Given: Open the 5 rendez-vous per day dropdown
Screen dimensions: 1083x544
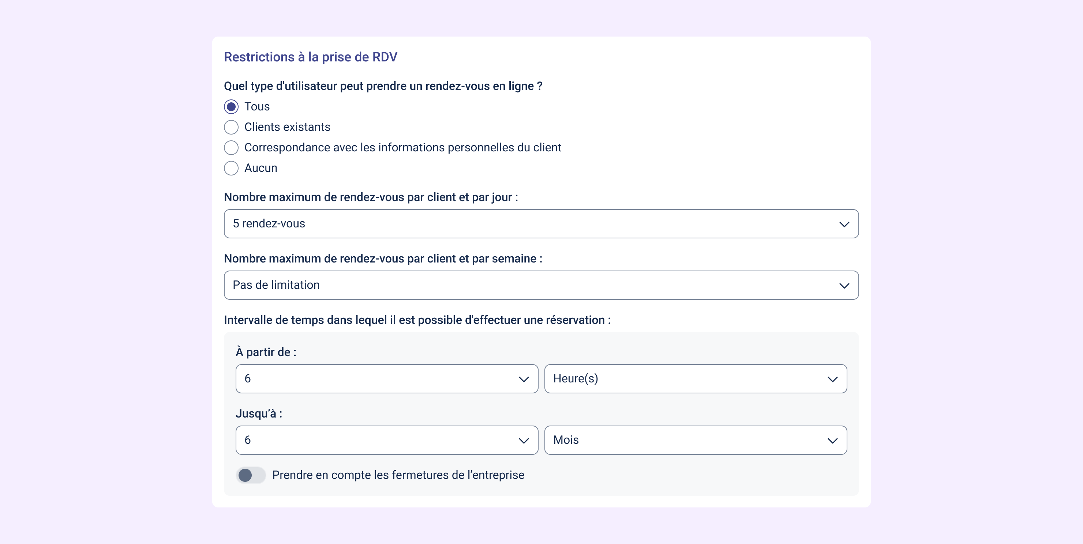Looking at the screenshot, I should [541, 224].
